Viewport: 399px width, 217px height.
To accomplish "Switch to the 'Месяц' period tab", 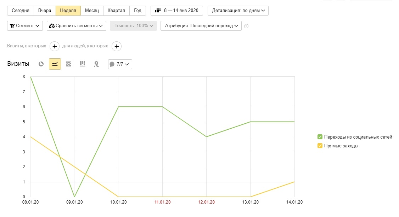I will point(92,11).
